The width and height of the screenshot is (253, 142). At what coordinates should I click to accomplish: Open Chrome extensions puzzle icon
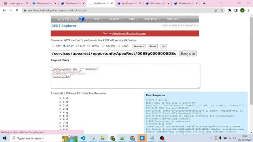[x=230, y=10]
